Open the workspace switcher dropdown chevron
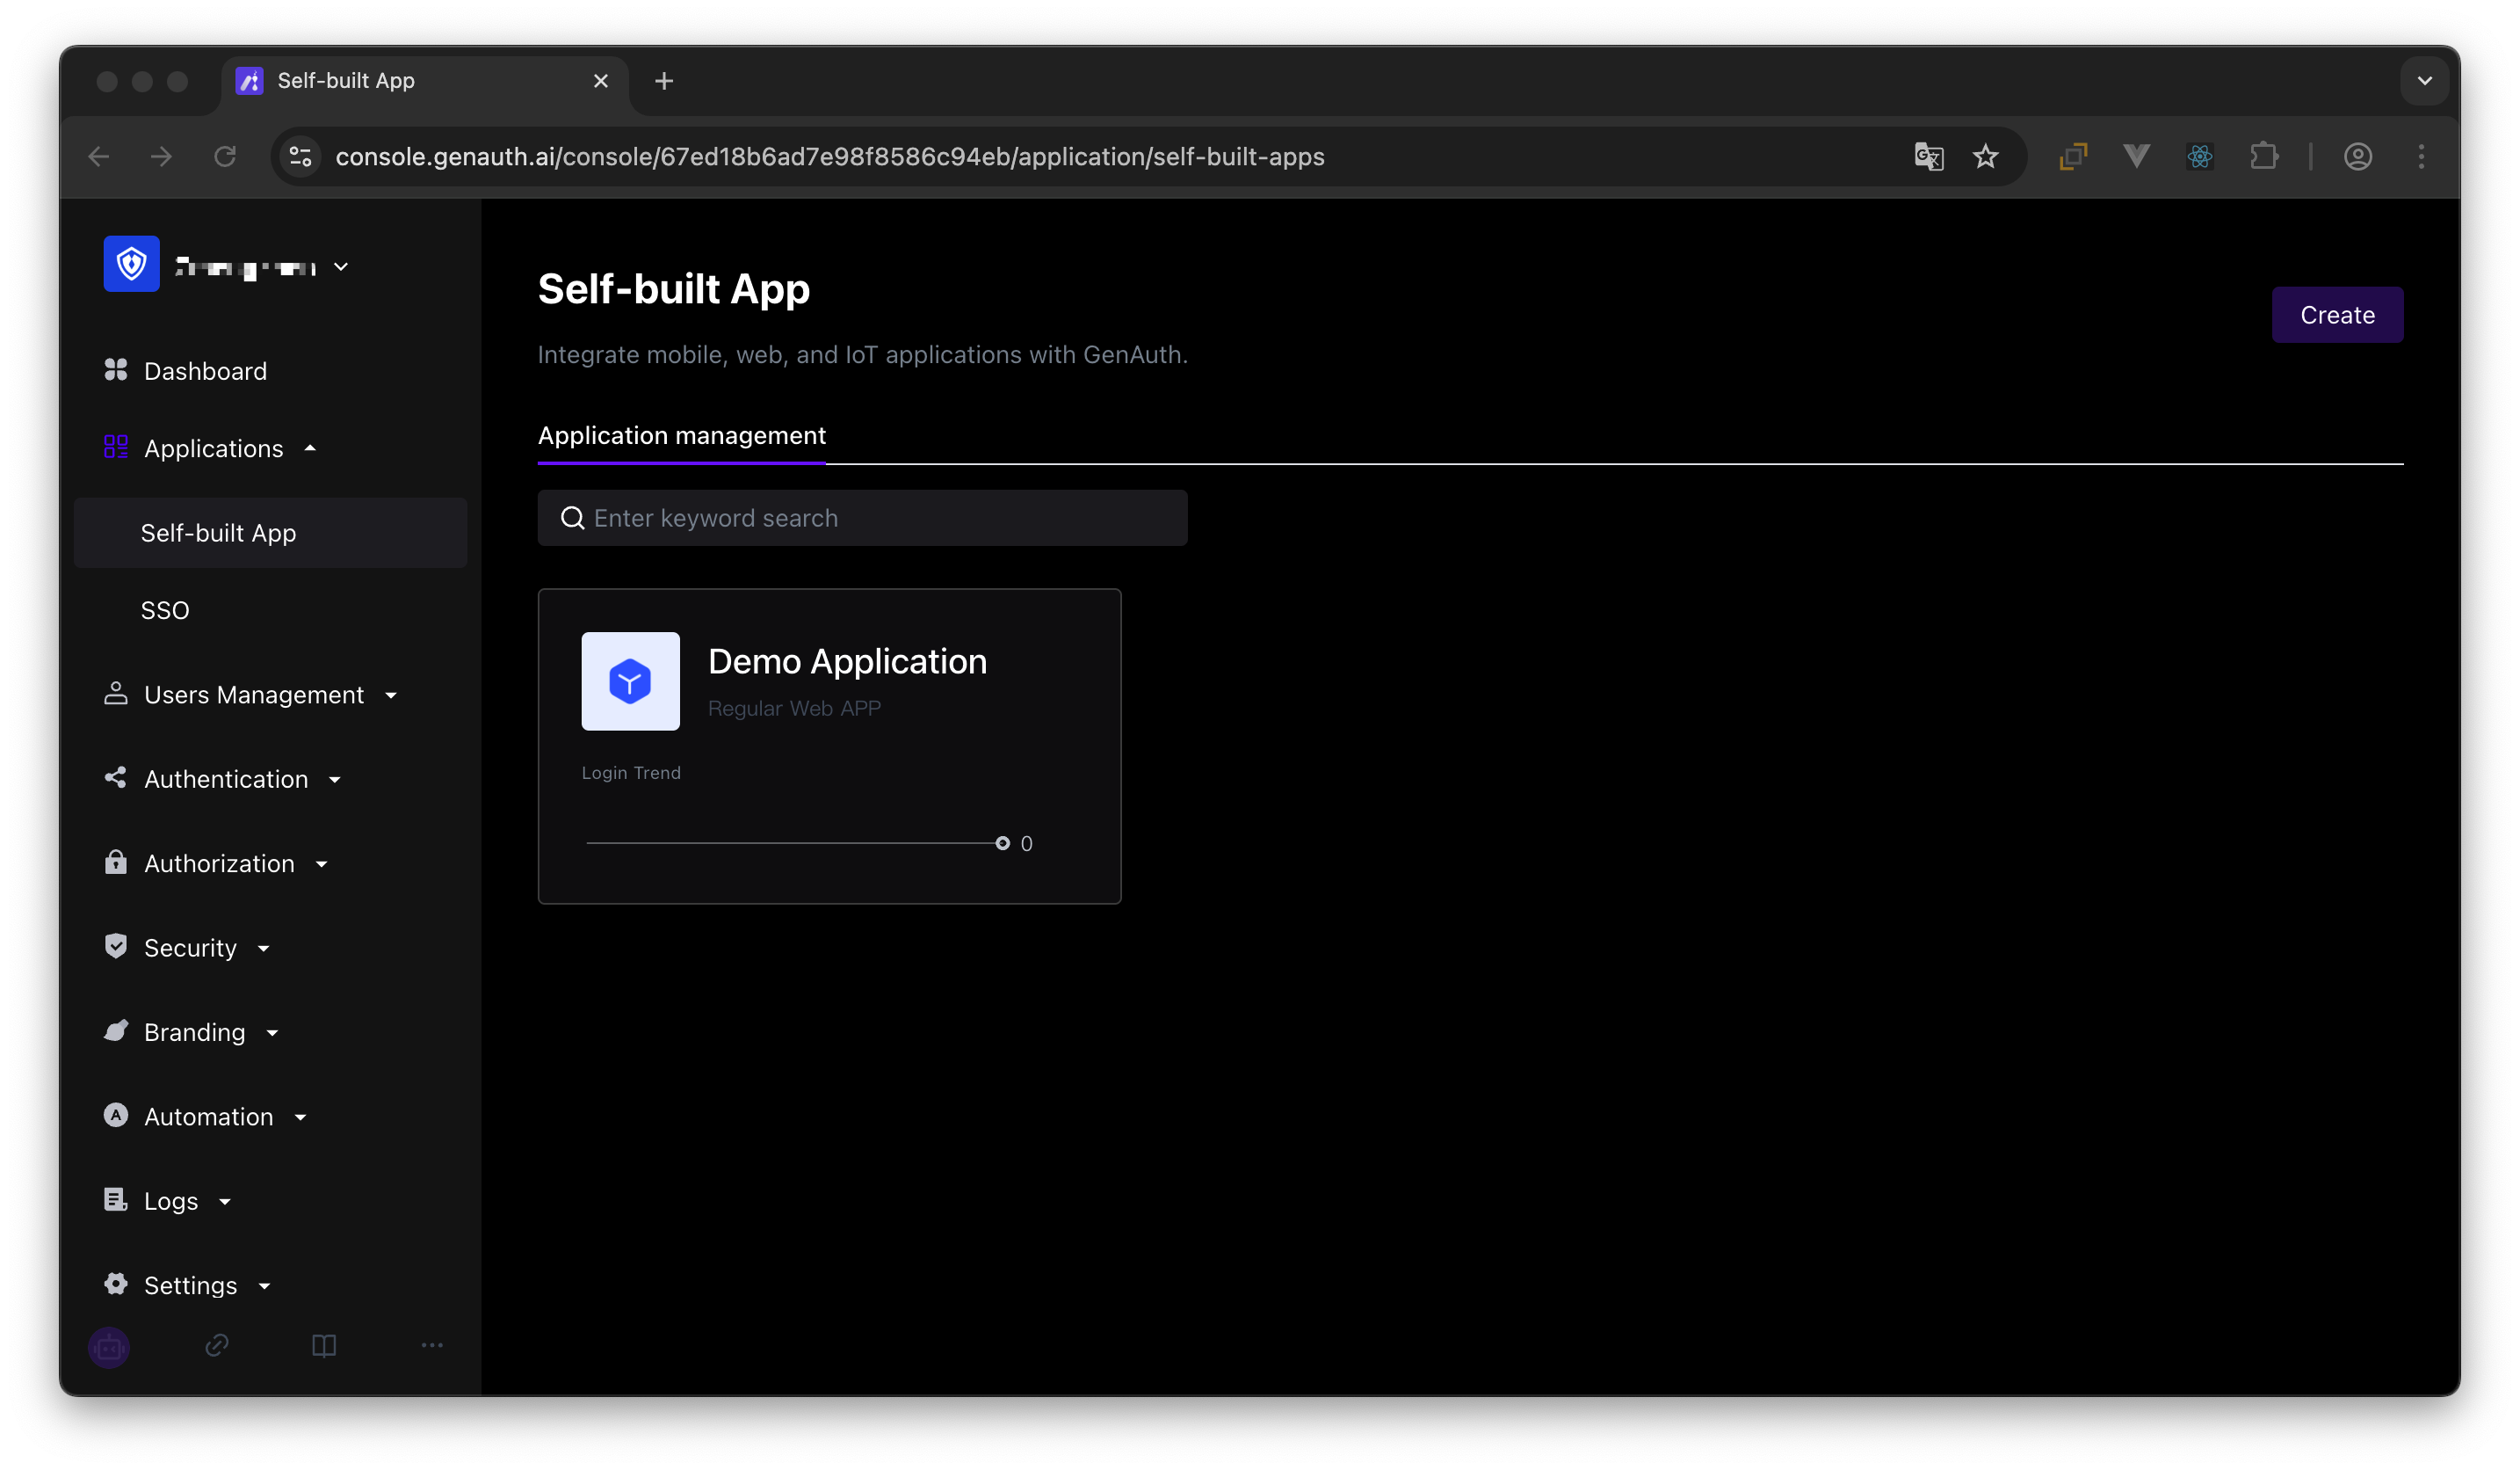Image resolution: width=2520 pixels, height=1470 pixels. [341, 266]
